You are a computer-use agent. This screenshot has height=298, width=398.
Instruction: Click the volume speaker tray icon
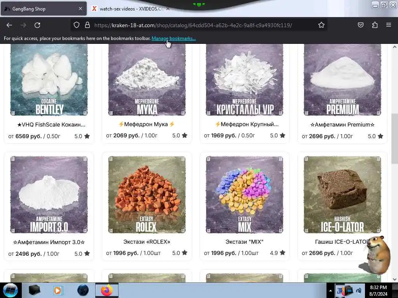click(x=359, y=291)
